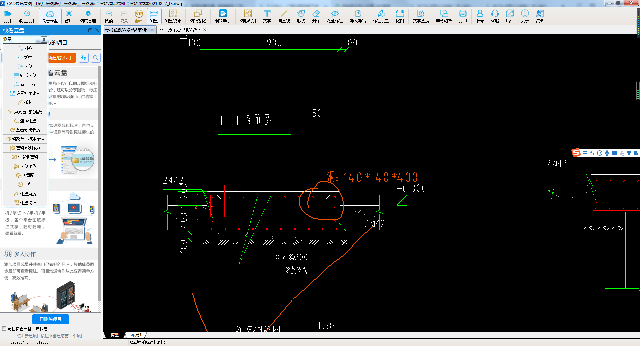Switch to 模型 model tab
The height and width of the screenshot is (346, 640).
click(114, 335)
